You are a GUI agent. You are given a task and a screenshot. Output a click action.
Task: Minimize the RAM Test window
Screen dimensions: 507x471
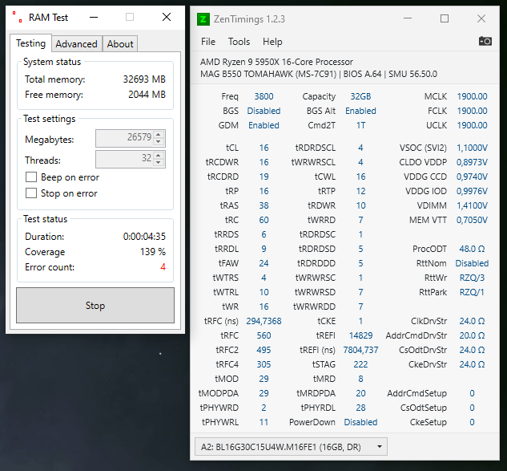coord(94,17)
